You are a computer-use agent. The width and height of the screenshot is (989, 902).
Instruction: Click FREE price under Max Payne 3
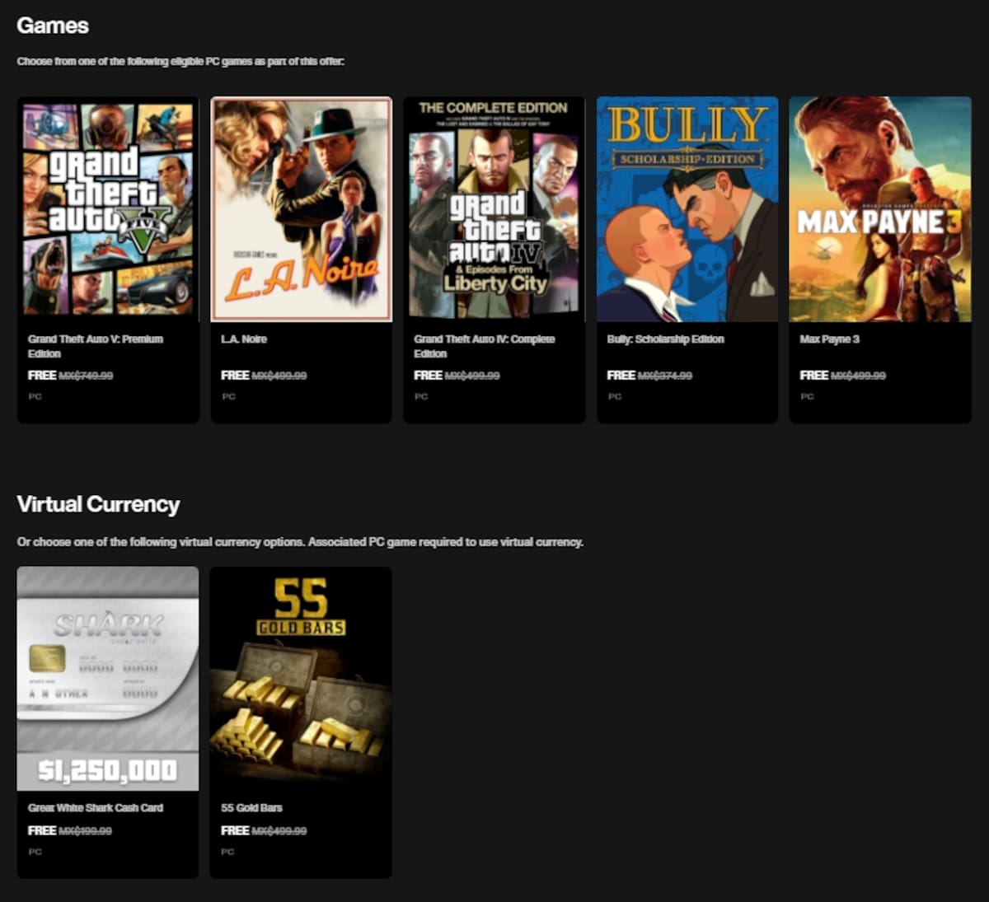813,375
